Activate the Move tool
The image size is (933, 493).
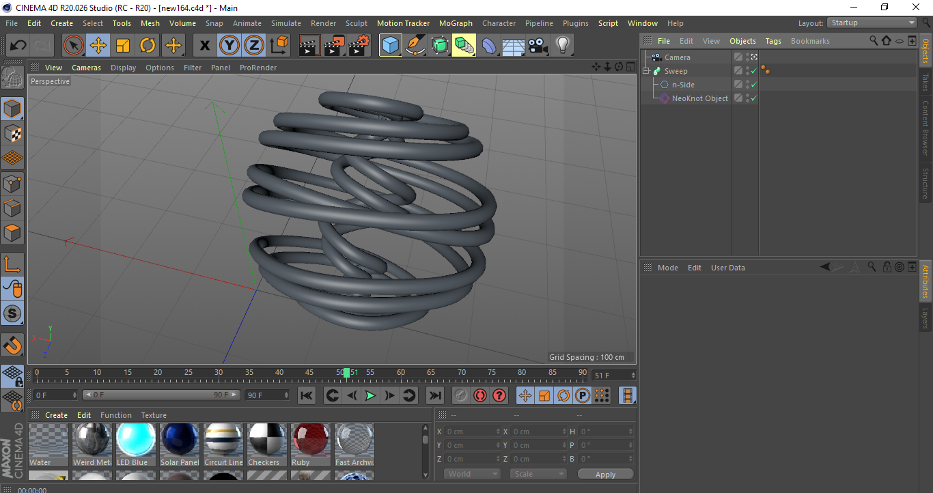tap(98, 46)
